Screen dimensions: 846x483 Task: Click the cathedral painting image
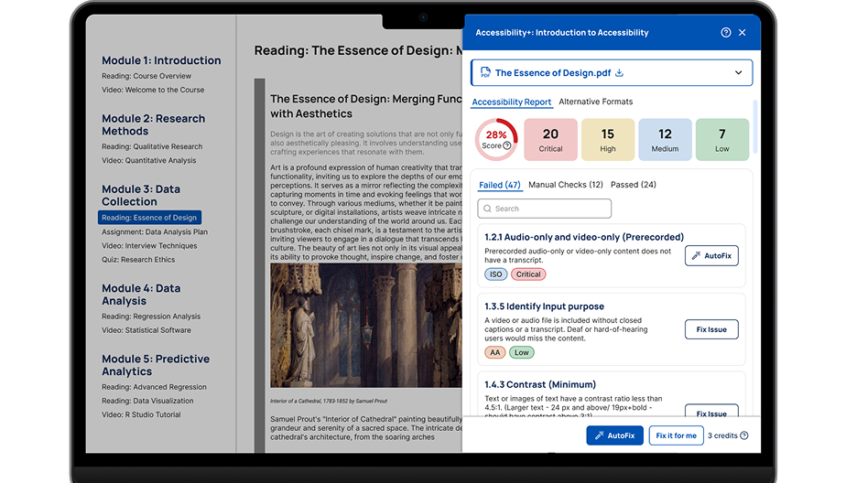tap(366, 326)
